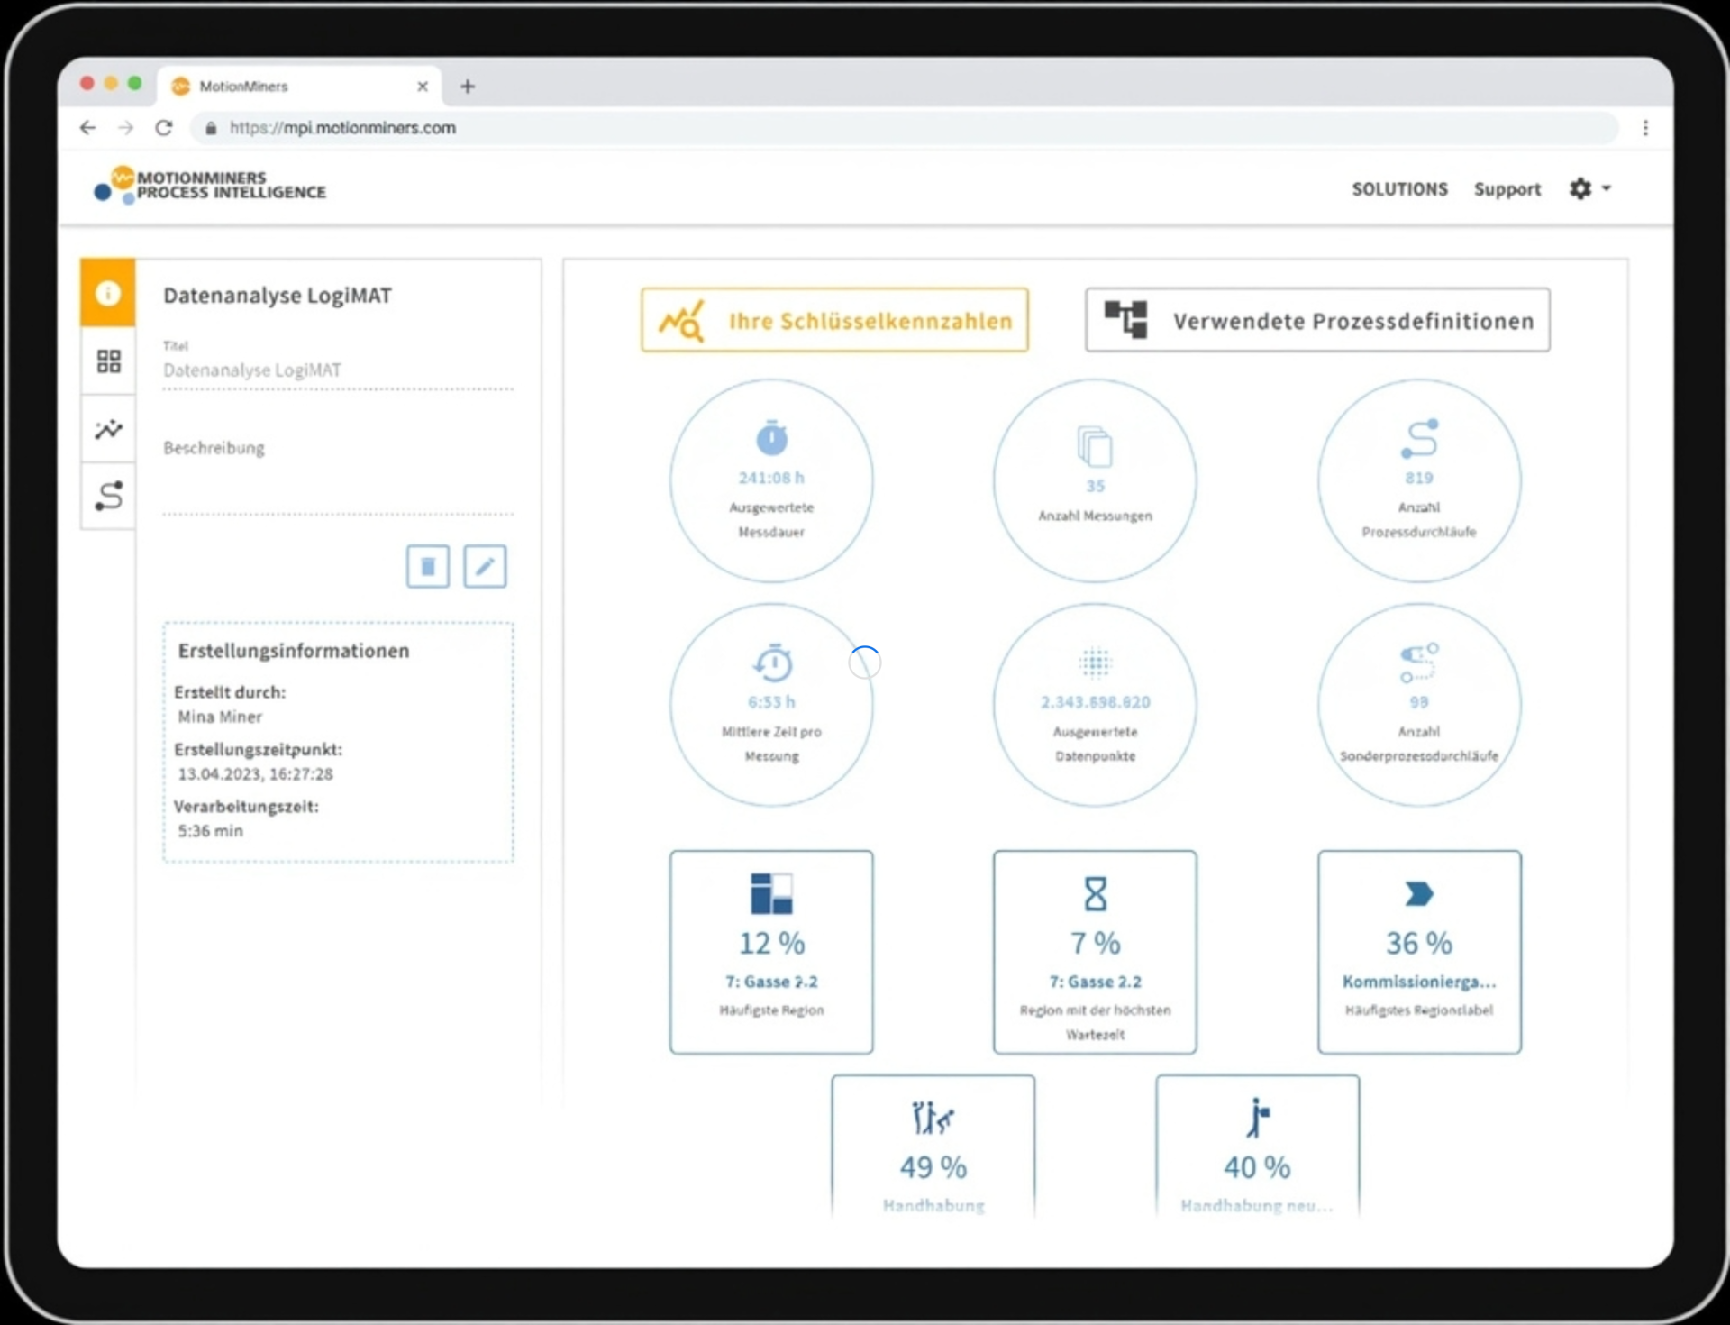The height and width of the screenshot is (1325, 1730).
Task: Click the 241:08 h value
Action: [x=771, y=478]
